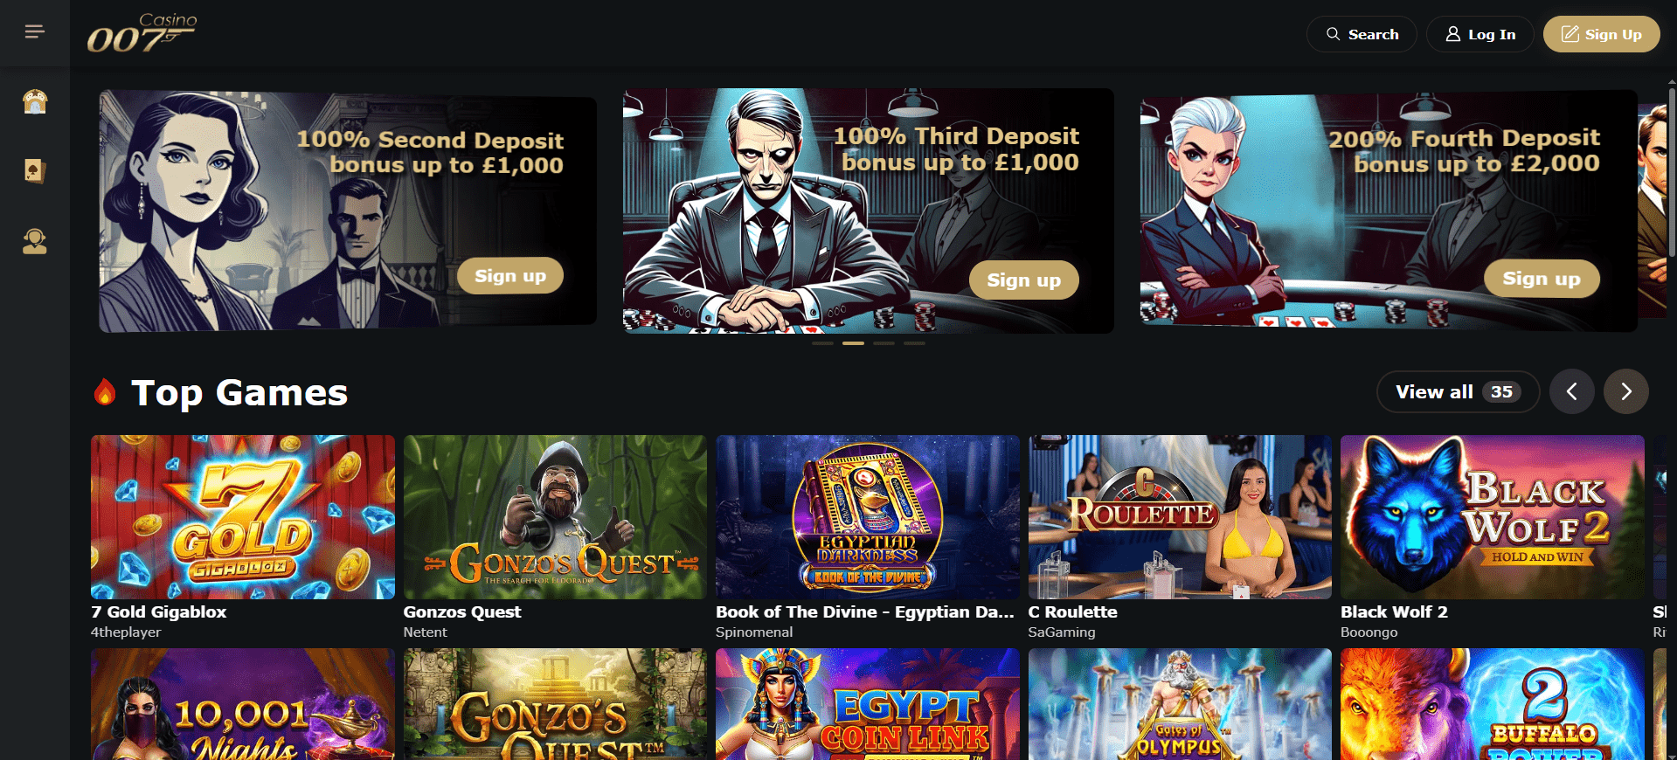Open the casino lobby sidebar icon
Screen dimensions: 1677x760
pos(35,102)
